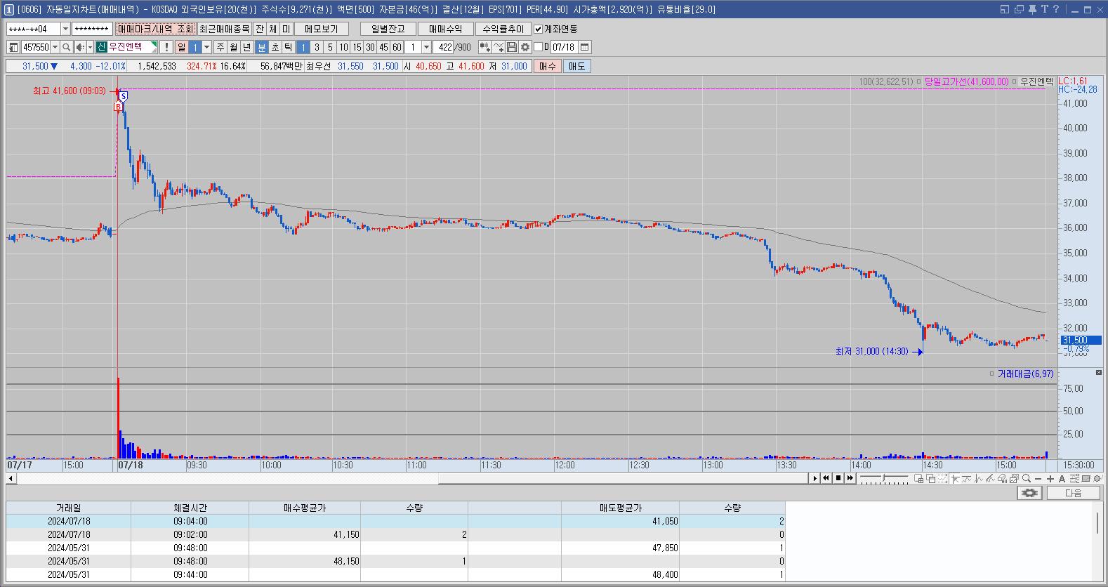This screenshot has height=587, width=1108.
Task: Click the candle count field showing 422
Action: click(x=444, y=47)
